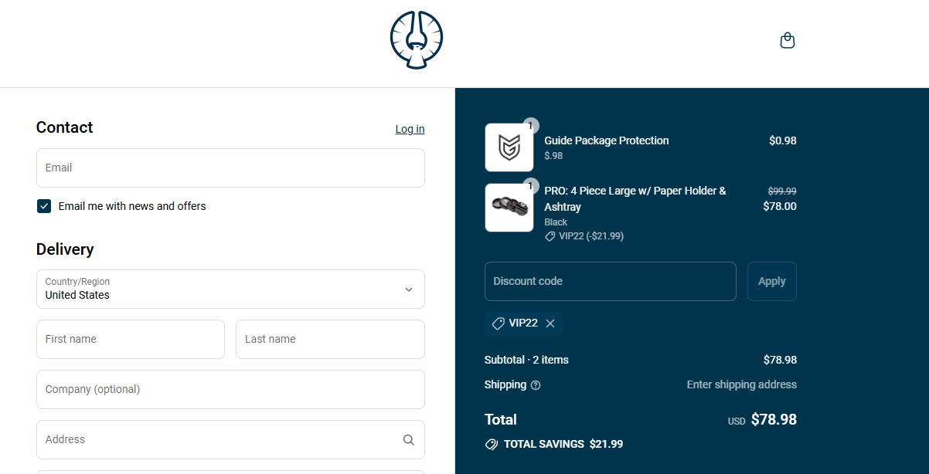Click the address search magnifier icon
The width and height of the screenshot is (929, 474).
click(x=408, y=440)
